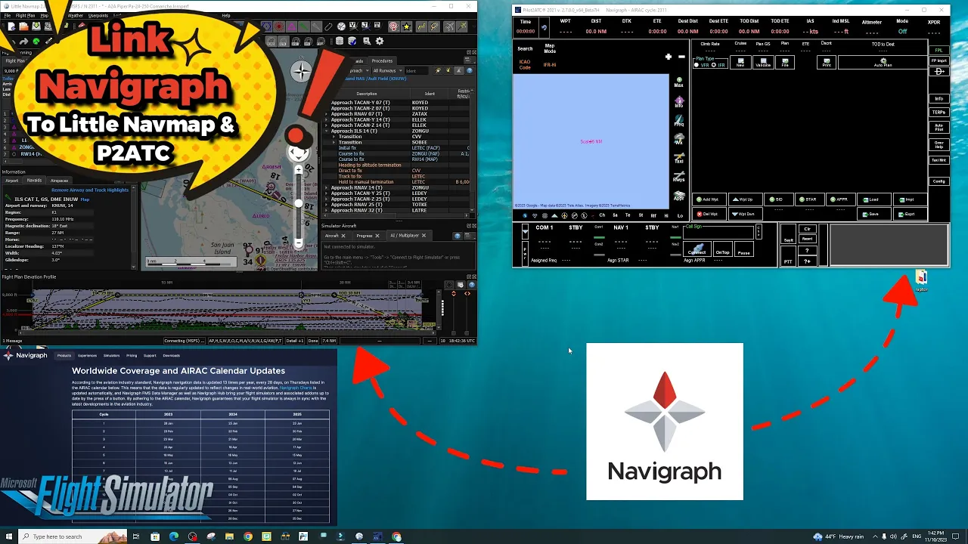The height and width of the screenshot is (544, 968).
Task: Switch to the Procedures tab in Little Navmap
Action: [x=382, y=60]
